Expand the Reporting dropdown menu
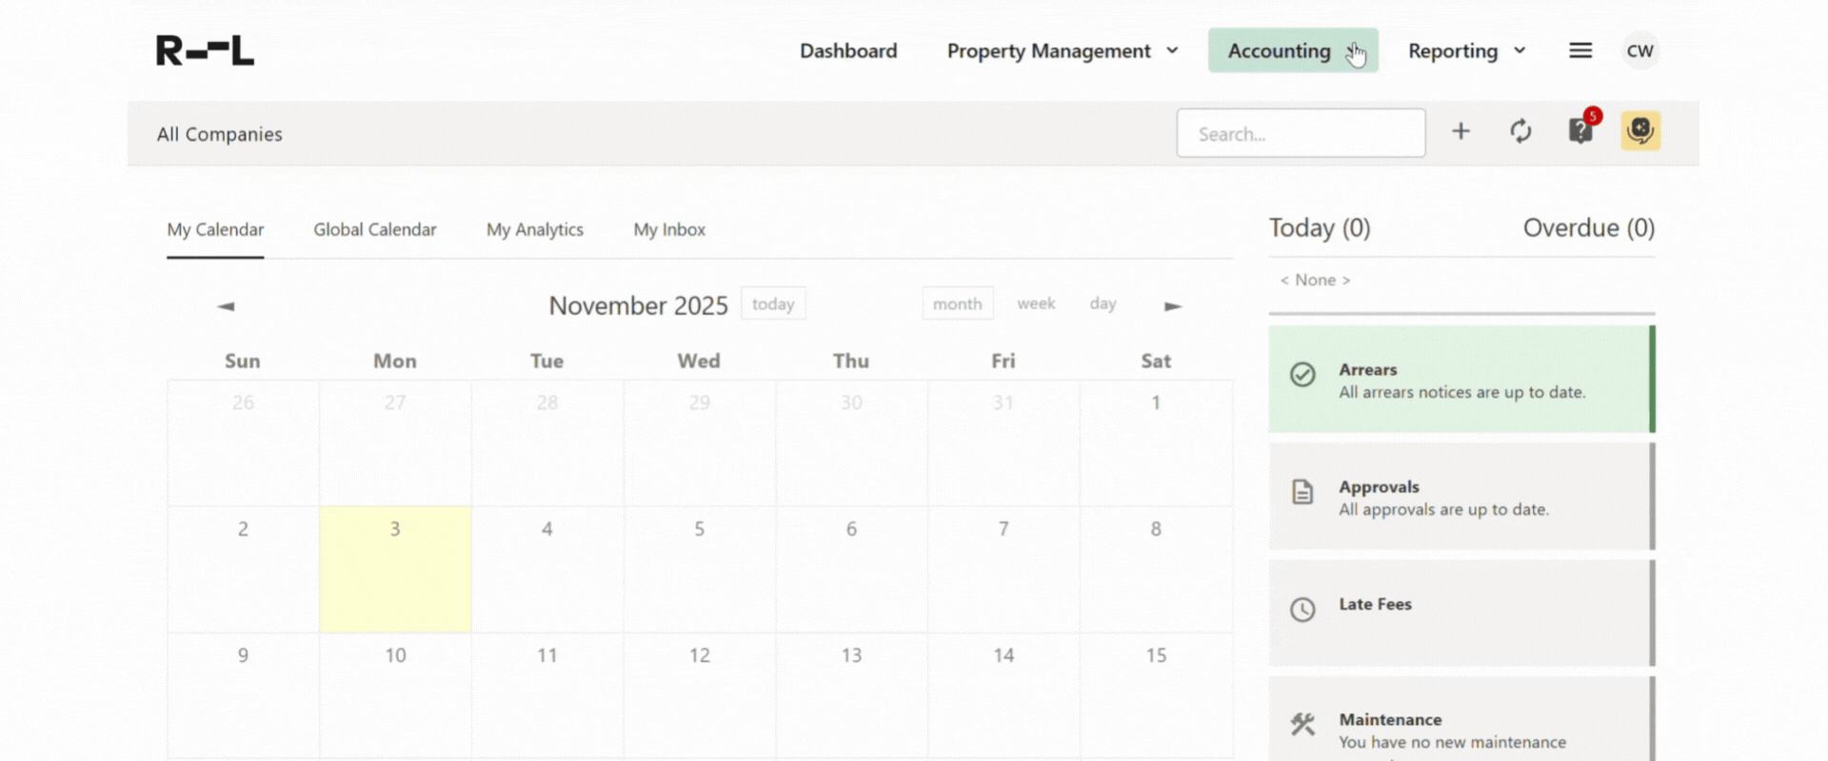This screenshot has width=1828, height=761. coord(1466,50)
